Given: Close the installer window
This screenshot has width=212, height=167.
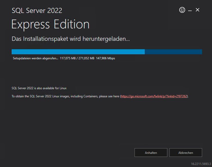Looking at the screenshot, I should (x=198, y=10).
